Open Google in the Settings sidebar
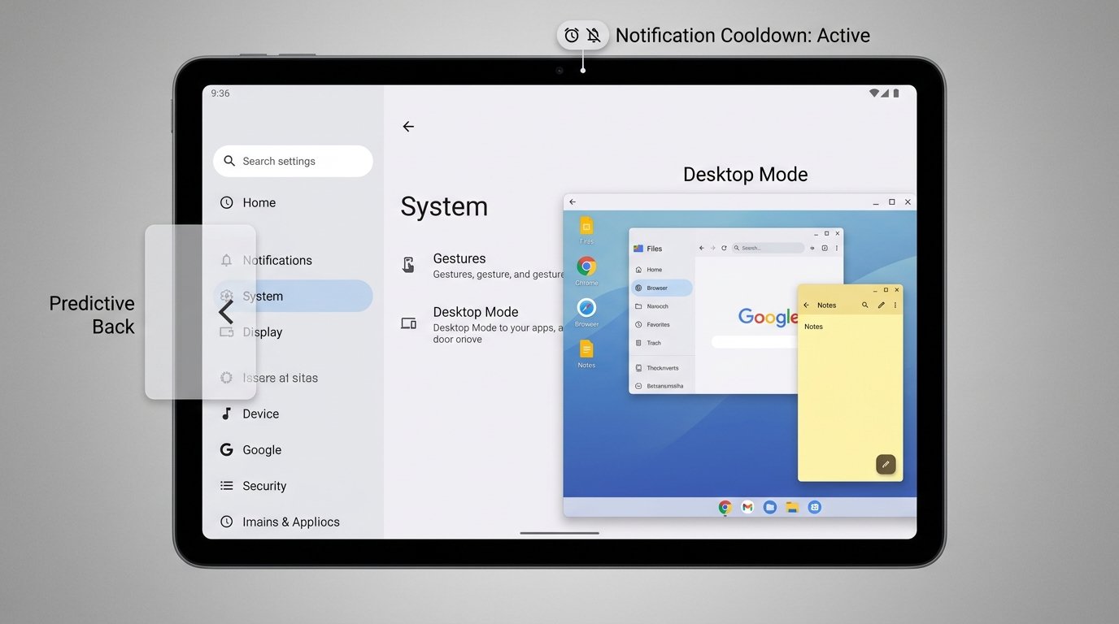This screenshot has height=624, width=1119. [x=293, y=450]
